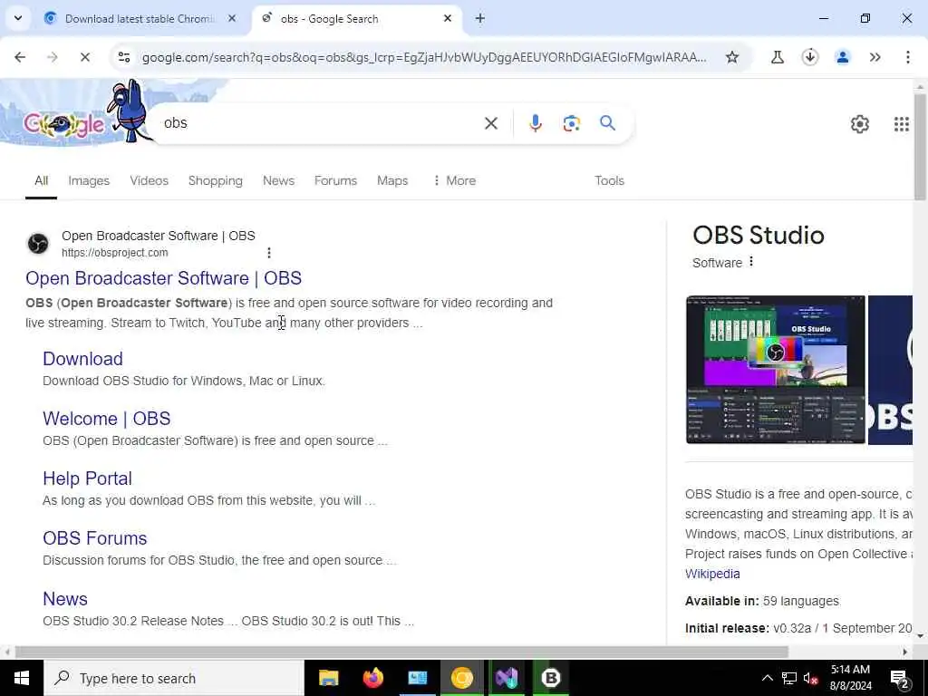View the OBS logo image thumbnail
The height and width of the screenshot is (696, 928).
point(890,370)
